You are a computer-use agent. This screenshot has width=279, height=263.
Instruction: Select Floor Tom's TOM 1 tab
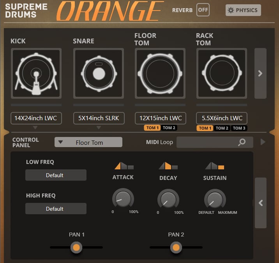pyautogui.click(x=152, y=128)
